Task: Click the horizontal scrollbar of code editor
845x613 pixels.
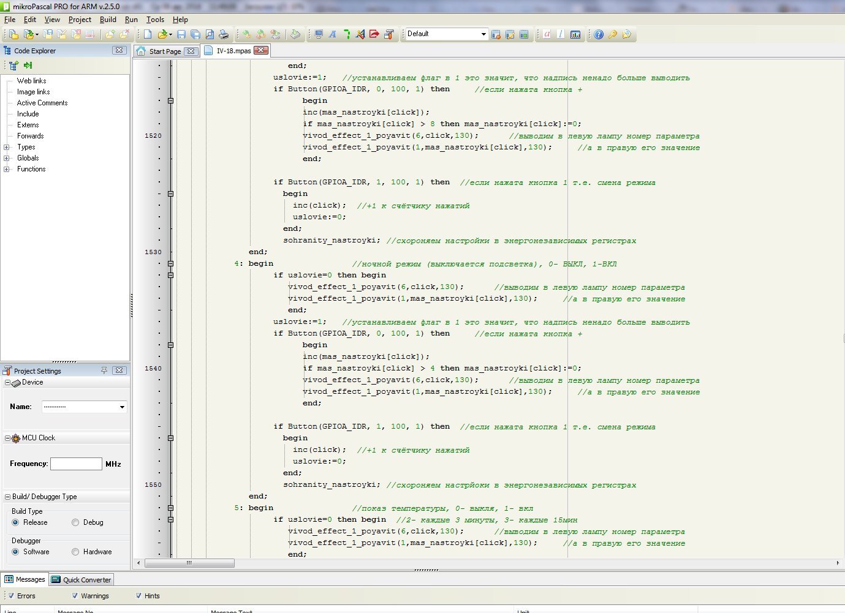Action: click(189, 563)
